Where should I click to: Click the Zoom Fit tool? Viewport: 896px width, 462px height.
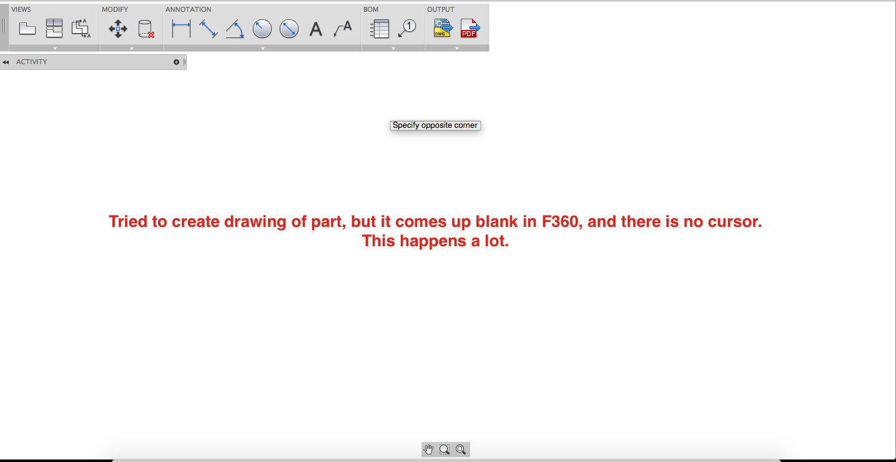[x=461, y=450]
